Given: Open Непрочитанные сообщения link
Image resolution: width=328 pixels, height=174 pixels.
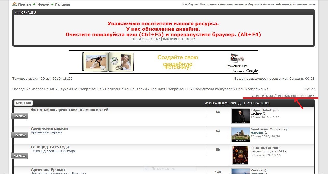Looking at the screenshot, I should (x=241, y=4).
